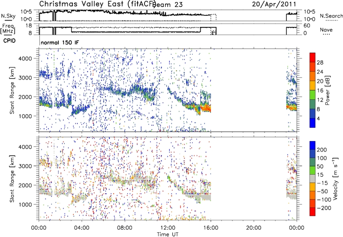Click the "4" power colorbar label
Viewport: 343px width, 237px height.
pyautogui.click(x=319, y=118)
